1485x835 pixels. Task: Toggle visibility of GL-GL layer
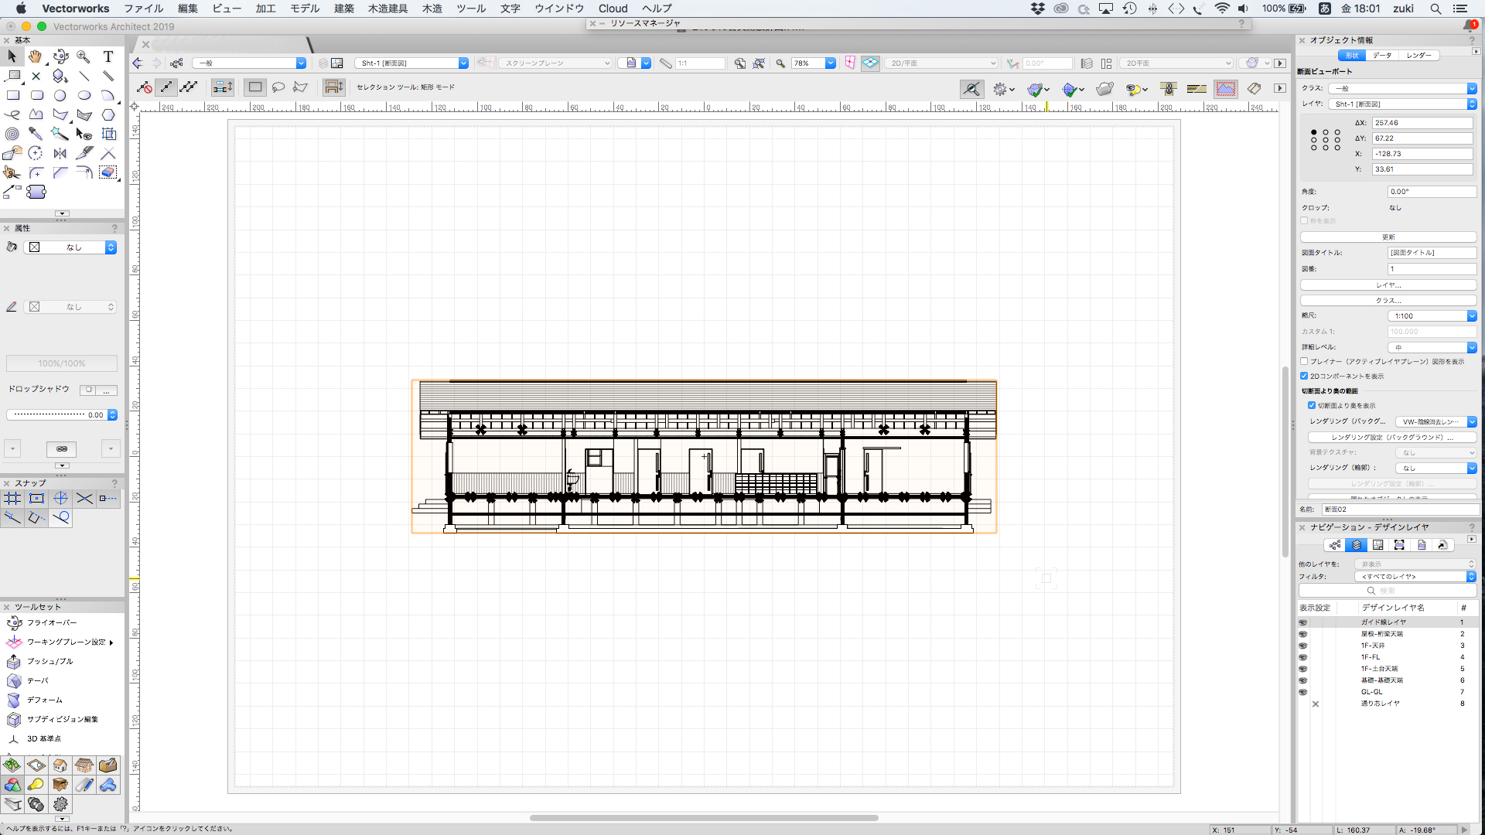point(1302,692)
